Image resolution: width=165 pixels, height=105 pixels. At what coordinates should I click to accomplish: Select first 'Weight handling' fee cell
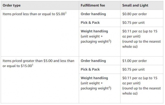point(100,42)
